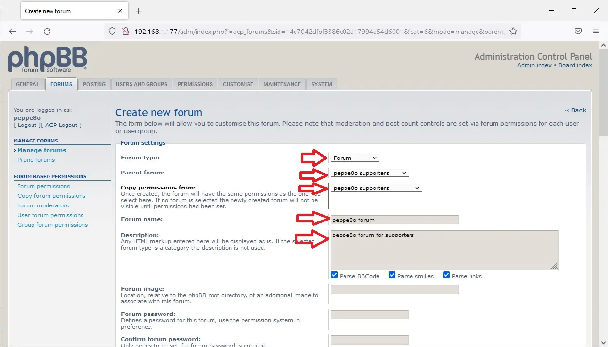Click the Back link
Screen dimensions: 608x347
tap(575, 110)
